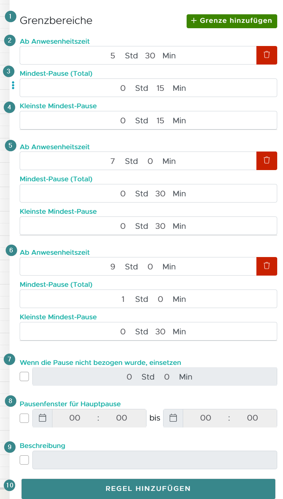Open calendar icon for Pausenfenster start time
Viewport: 283px width, 499px height.
point(43,418)
